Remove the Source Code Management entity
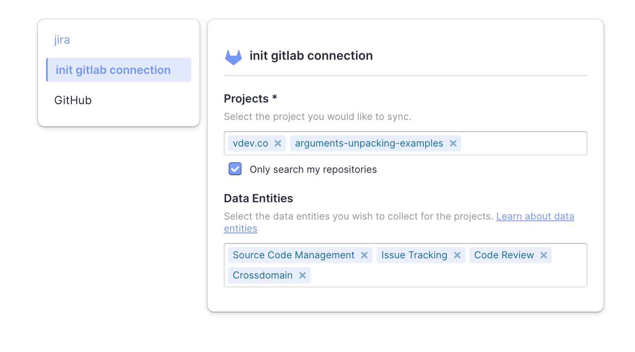The width and height of the screenshot is (635, 352). point(364,255)
